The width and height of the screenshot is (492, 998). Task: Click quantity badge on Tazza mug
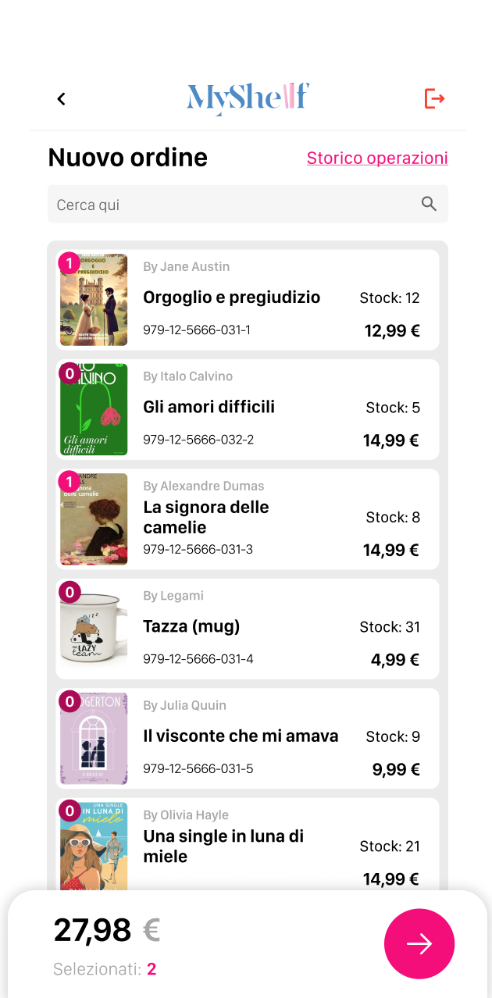tap(70, 593)
